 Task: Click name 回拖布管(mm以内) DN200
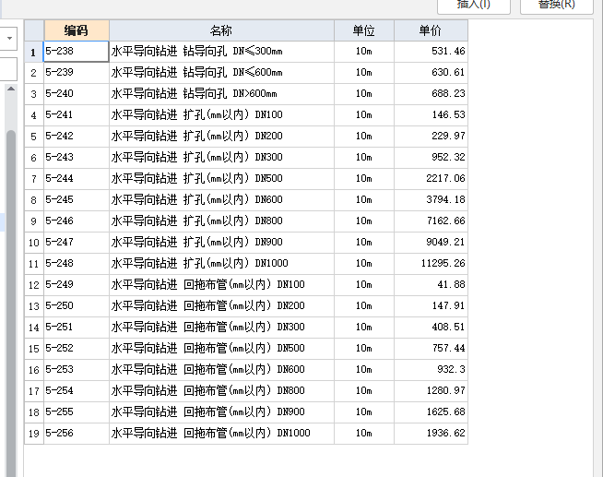coord(222,305)
